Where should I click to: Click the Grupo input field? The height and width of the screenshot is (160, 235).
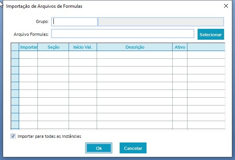point(74,21)
